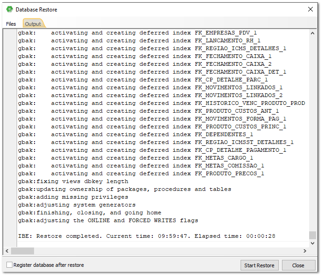
Task: Click the FK_METAS_CARGO_1 log line
Action: click(136, 158)
